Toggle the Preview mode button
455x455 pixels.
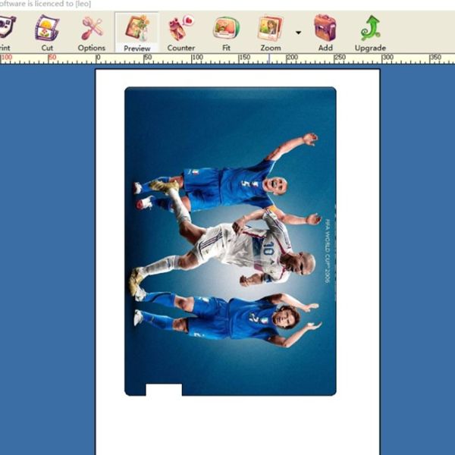tap(137, 30)
